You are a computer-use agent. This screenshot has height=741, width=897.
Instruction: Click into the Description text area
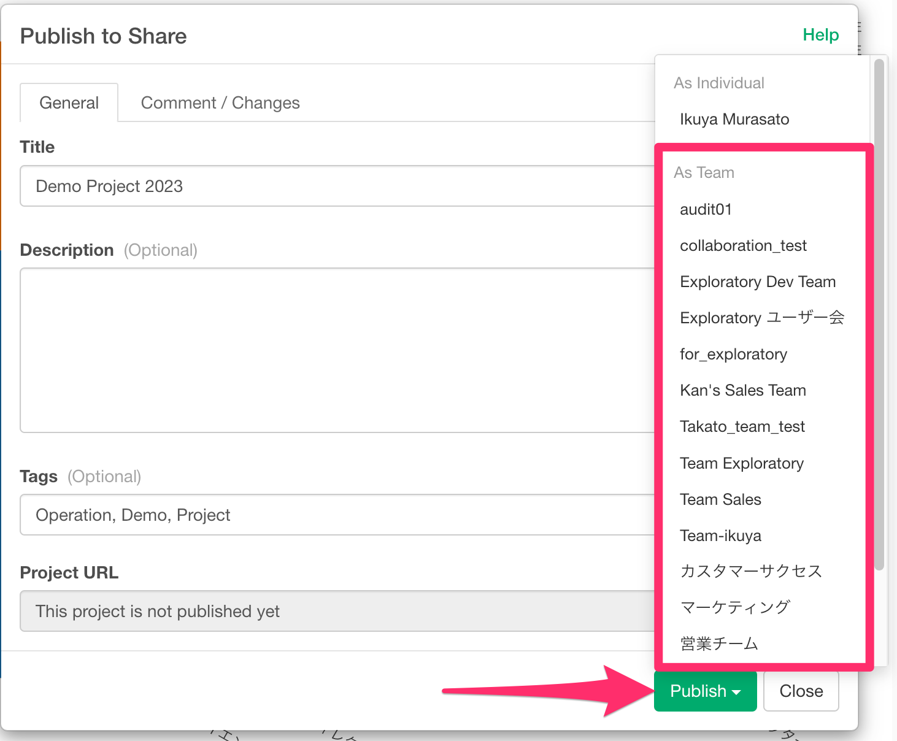point(337,350)
